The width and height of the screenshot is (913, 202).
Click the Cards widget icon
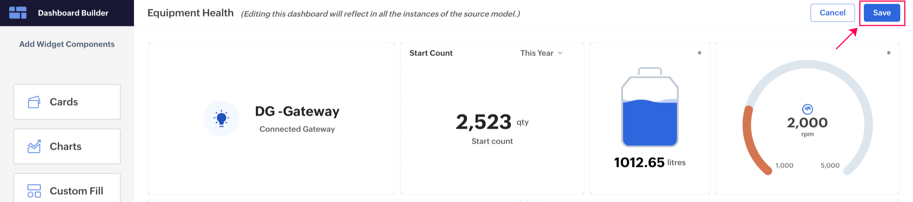[34, 102]
